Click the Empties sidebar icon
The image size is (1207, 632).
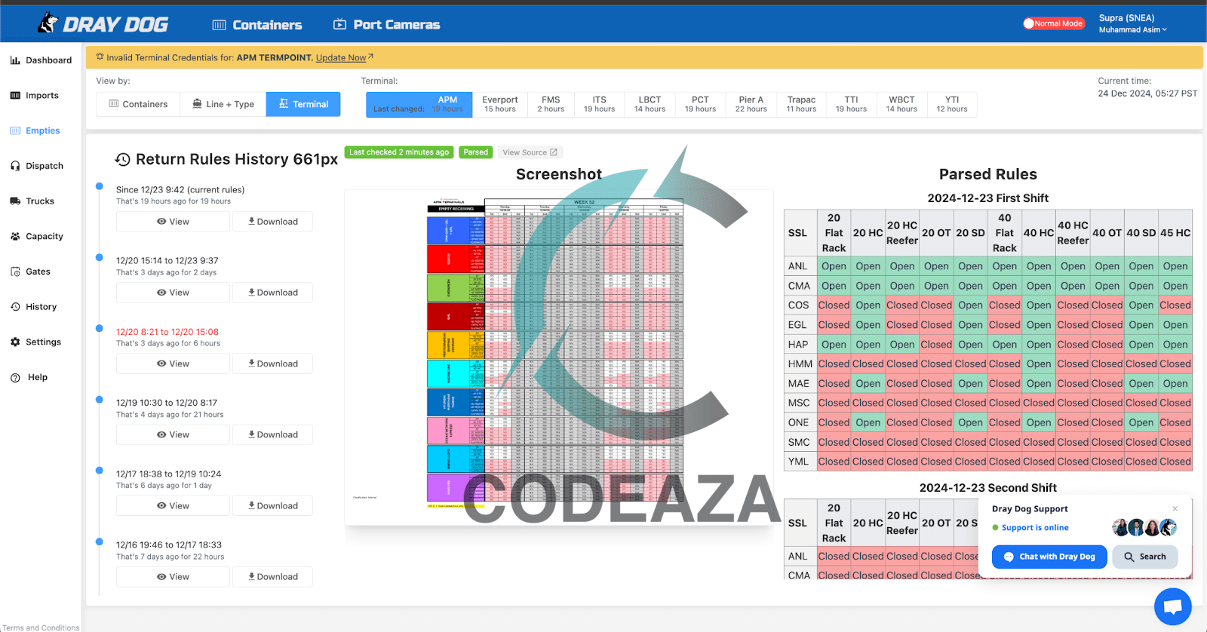click(x=15, y=130)
